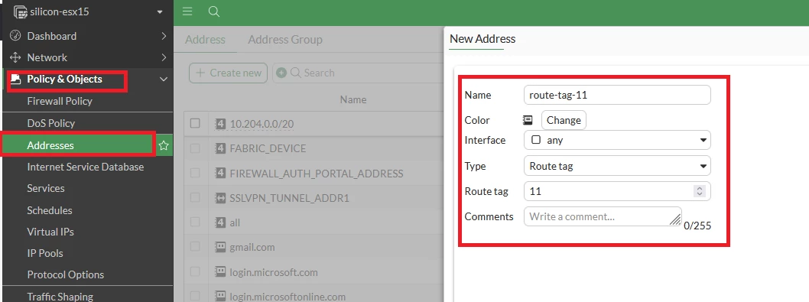Expand the Network menu chevron
This screenshot has width=809, height=302.
coord(164,57)
